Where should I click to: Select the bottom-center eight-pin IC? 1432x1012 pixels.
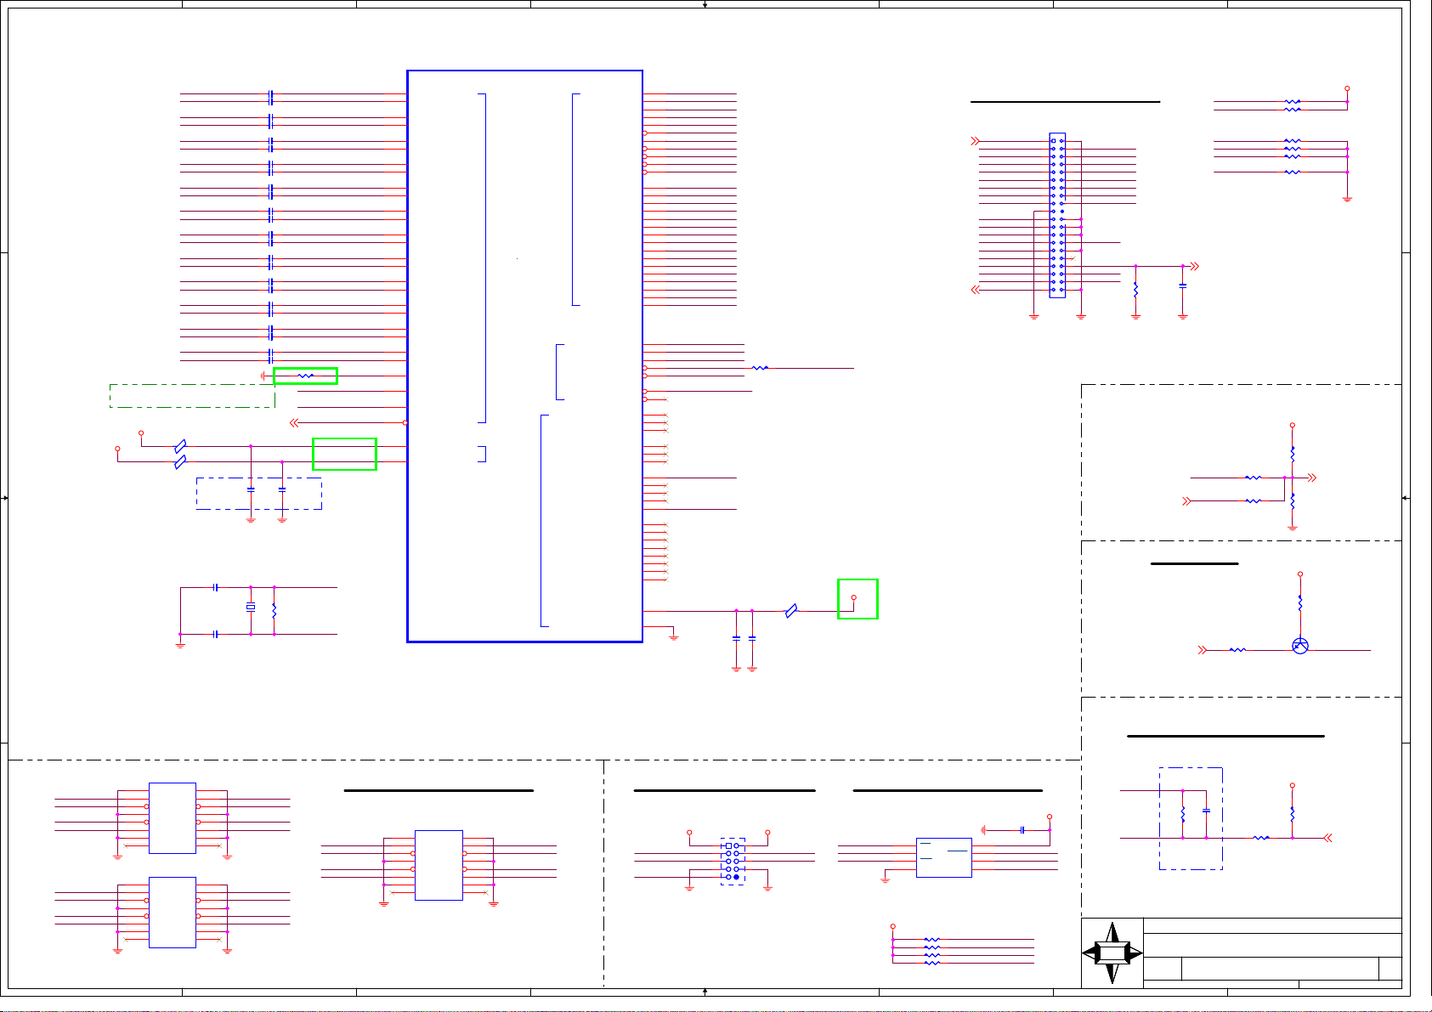point(439,865)
